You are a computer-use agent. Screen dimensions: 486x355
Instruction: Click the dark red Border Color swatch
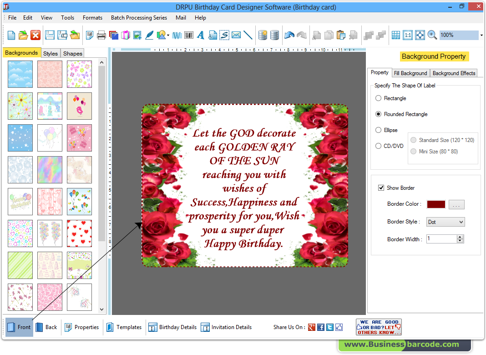(436, 204)
